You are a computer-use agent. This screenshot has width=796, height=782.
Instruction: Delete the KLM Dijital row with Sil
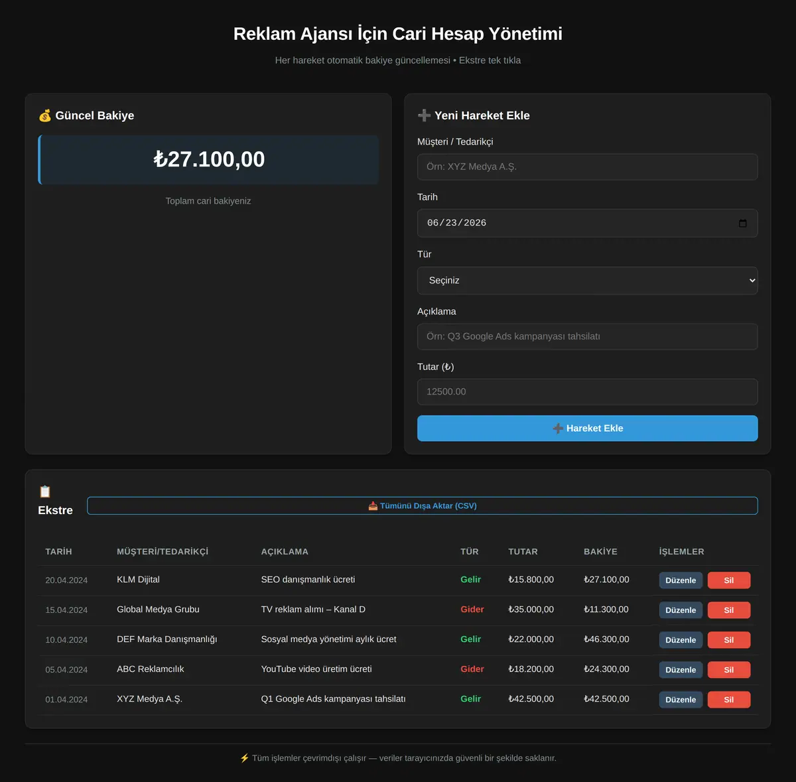(729, 580)
